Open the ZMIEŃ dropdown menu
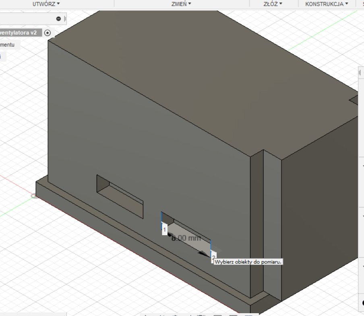The image size is (364, 316). (181, 4)
